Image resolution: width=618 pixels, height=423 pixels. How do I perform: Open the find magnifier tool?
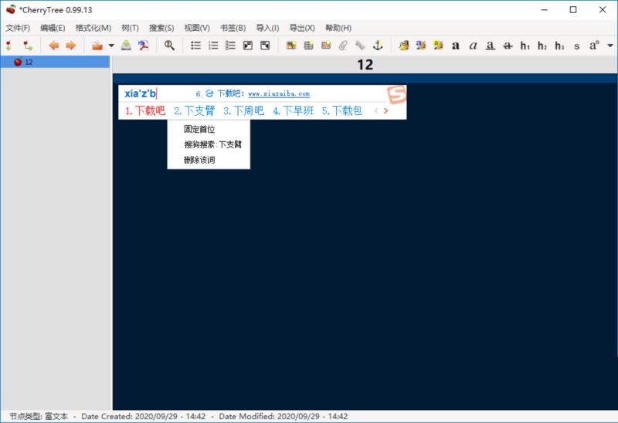[x=169, y=46]
